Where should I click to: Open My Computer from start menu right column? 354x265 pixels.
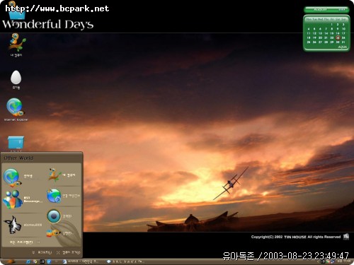62,175
